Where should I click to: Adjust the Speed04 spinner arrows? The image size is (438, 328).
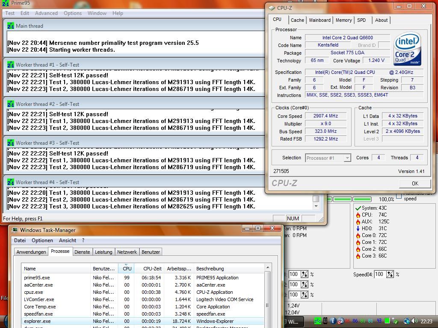[390, 274]
